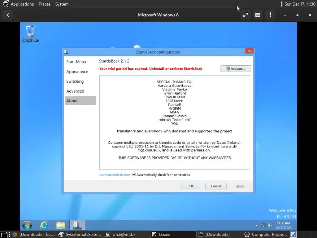This screenshot has width=317, height=238.
Task: Open the keyboard shortcuts button in Boxes
Action: pyautogui.click(x=258, y=15)
